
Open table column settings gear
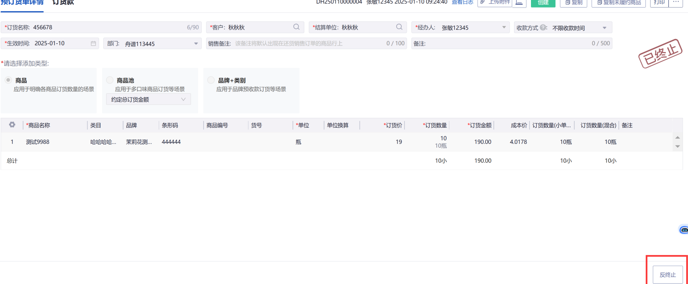[12, 125]
